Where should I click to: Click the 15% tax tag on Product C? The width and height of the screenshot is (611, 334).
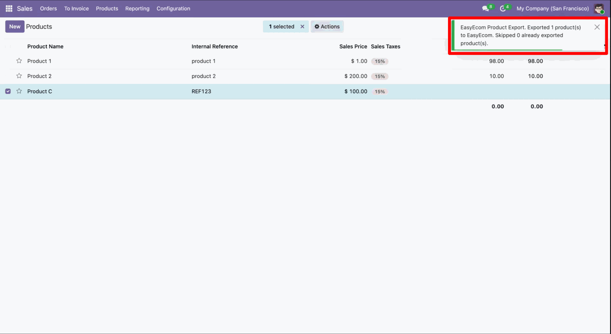tap(380, 92)
